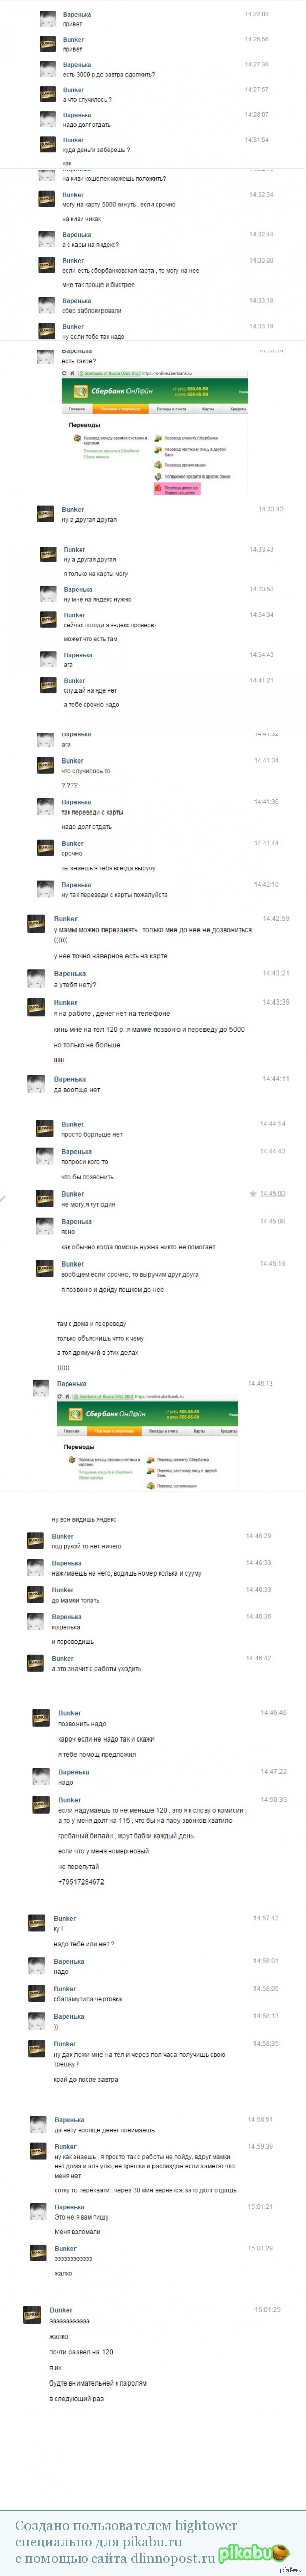Viewport: 306px width, 2576px height.
Task: Click the pink highlighted Яндекс transfer item
Action: [x=177, y=489]
